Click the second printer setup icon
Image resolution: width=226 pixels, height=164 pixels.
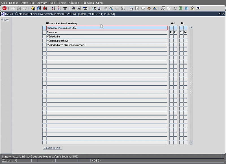pos(79,8)
